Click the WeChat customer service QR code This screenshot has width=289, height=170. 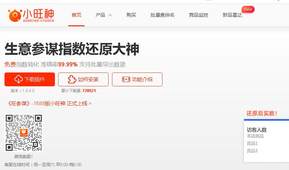coord(24,133)
